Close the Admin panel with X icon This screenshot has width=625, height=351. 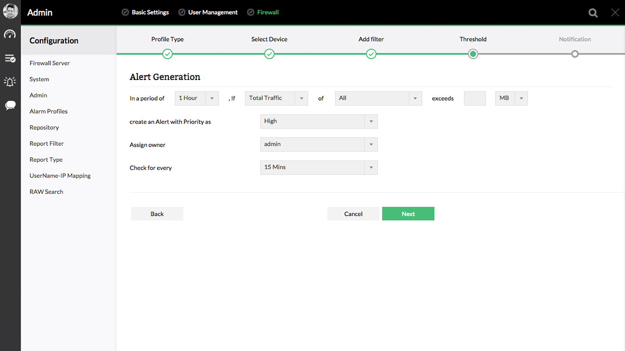[x=615, y=13]
